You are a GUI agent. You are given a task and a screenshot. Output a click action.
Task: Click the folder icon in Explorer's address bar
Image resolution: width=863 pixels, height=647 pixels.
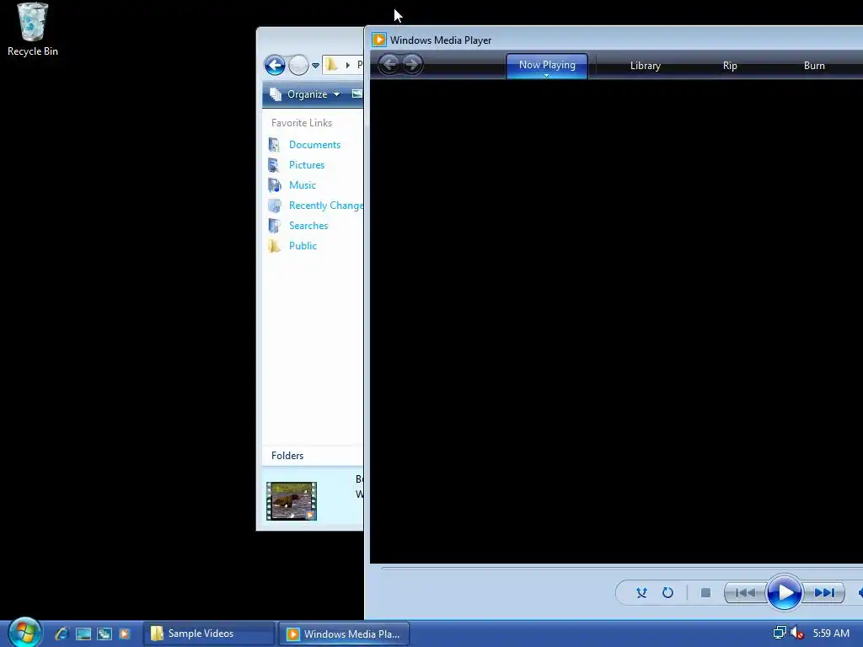pos(331,65)
